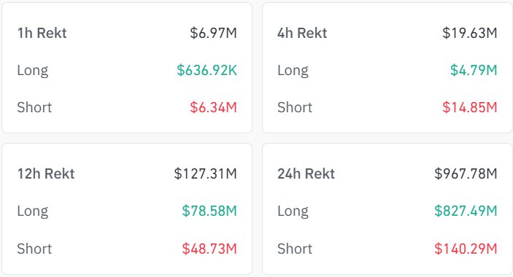Click the 1h Long value $636.92K
This screenshot has width=513, height=277.
coord(207,70)
